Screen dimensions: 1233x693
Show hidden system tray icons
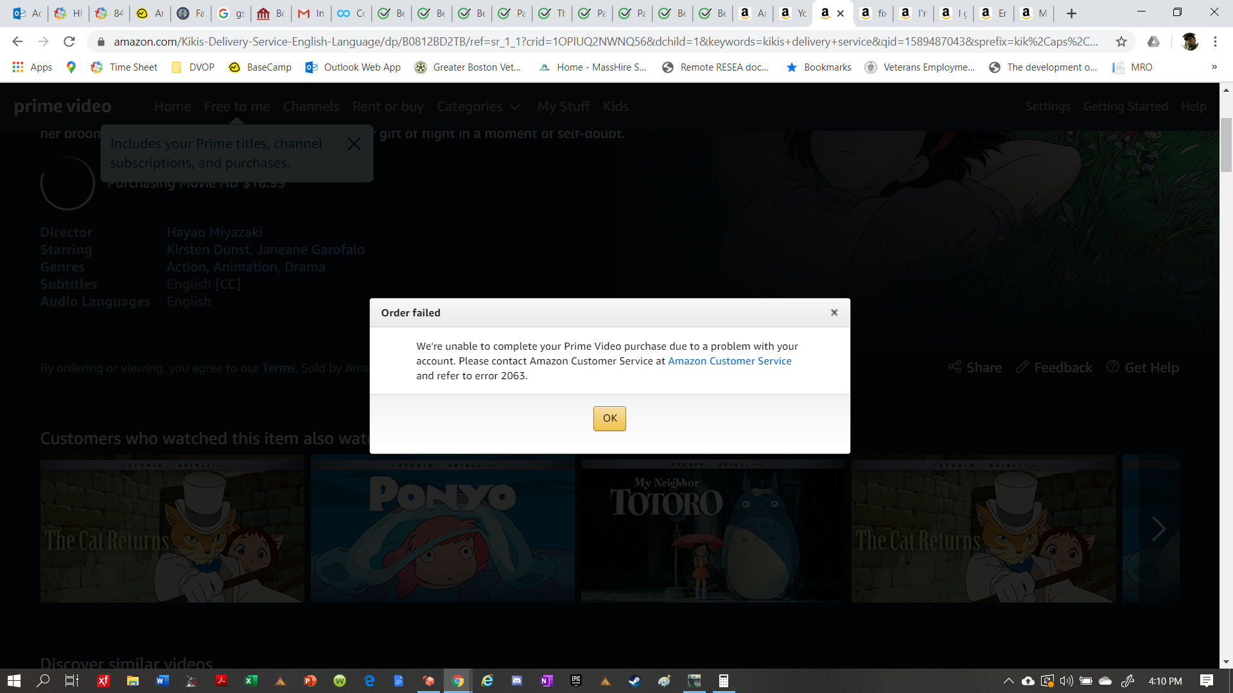pyautogui.click(x=1008, y=681)
